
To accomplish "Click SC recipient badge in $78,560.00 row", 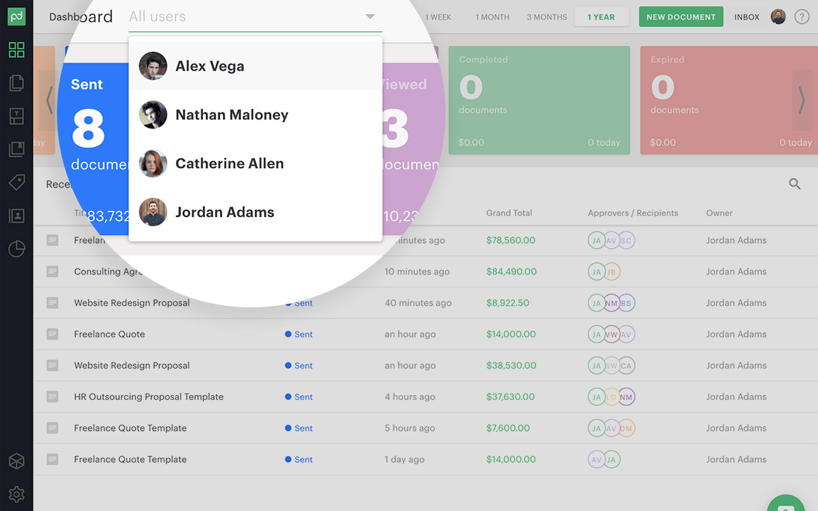I will click(x=626, y=240).
